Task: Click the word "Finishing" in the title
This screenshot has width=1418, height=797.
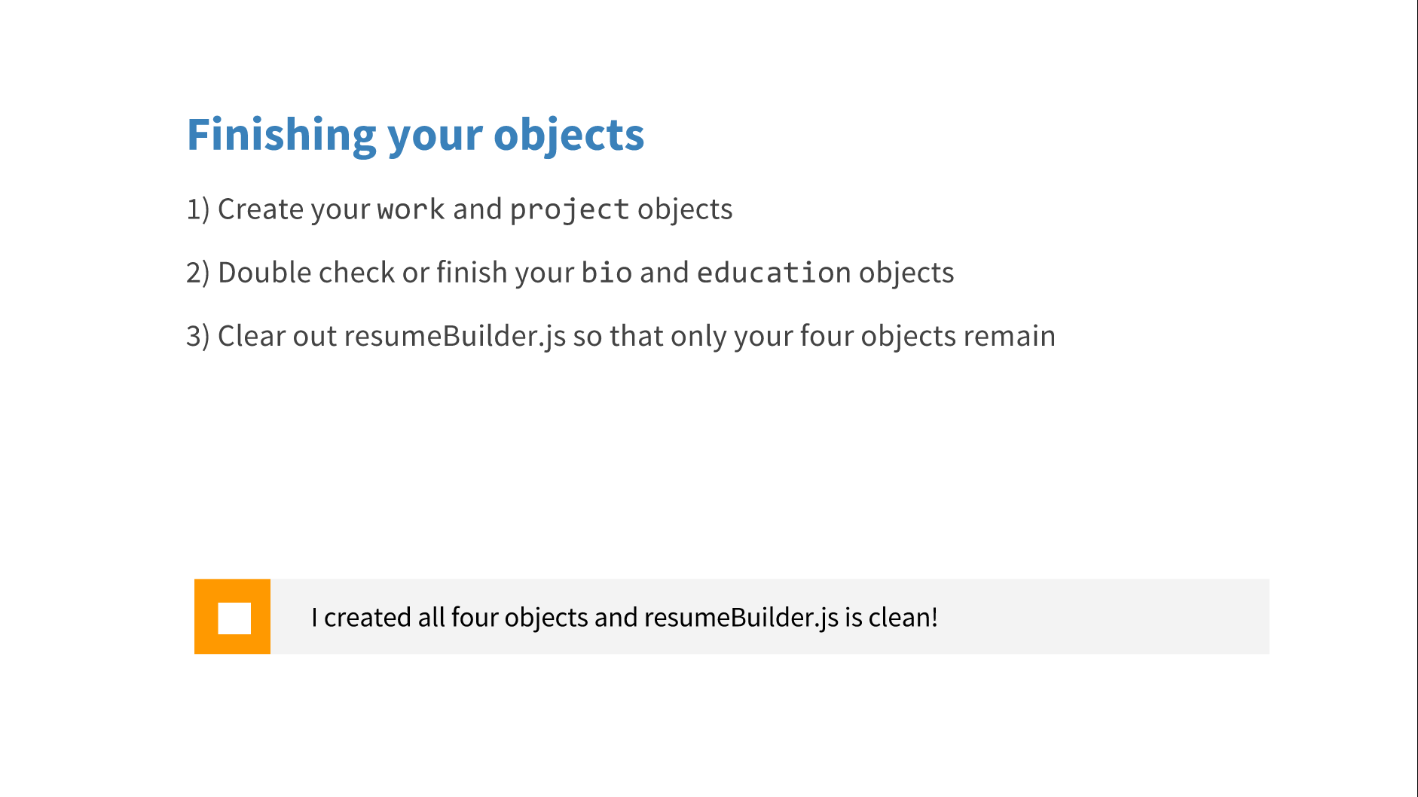Action: pyautogui.click(x=282, y=135)
